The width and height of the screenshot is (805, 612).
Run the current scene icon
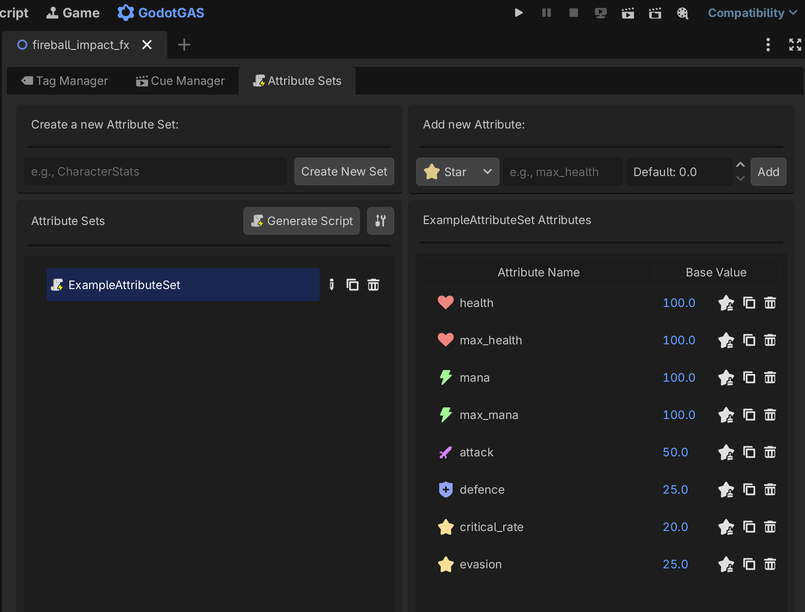point(628,13)
